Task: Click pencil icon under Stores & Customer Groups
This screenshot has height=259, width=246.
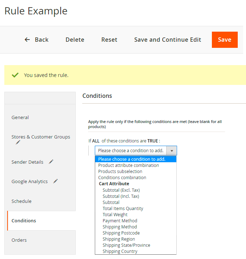Action: (18, 142)
